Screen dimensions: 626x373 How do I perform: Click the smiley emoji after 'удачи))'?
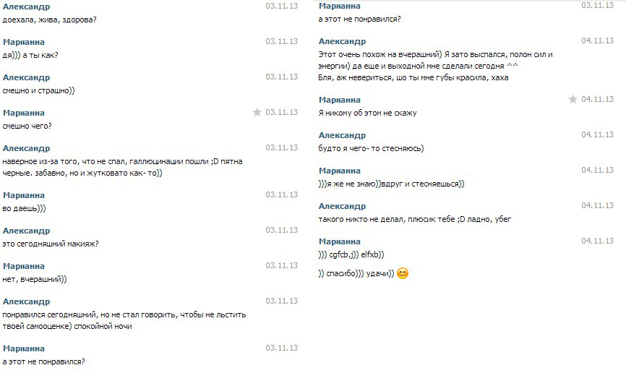click(x=403, y=273)
